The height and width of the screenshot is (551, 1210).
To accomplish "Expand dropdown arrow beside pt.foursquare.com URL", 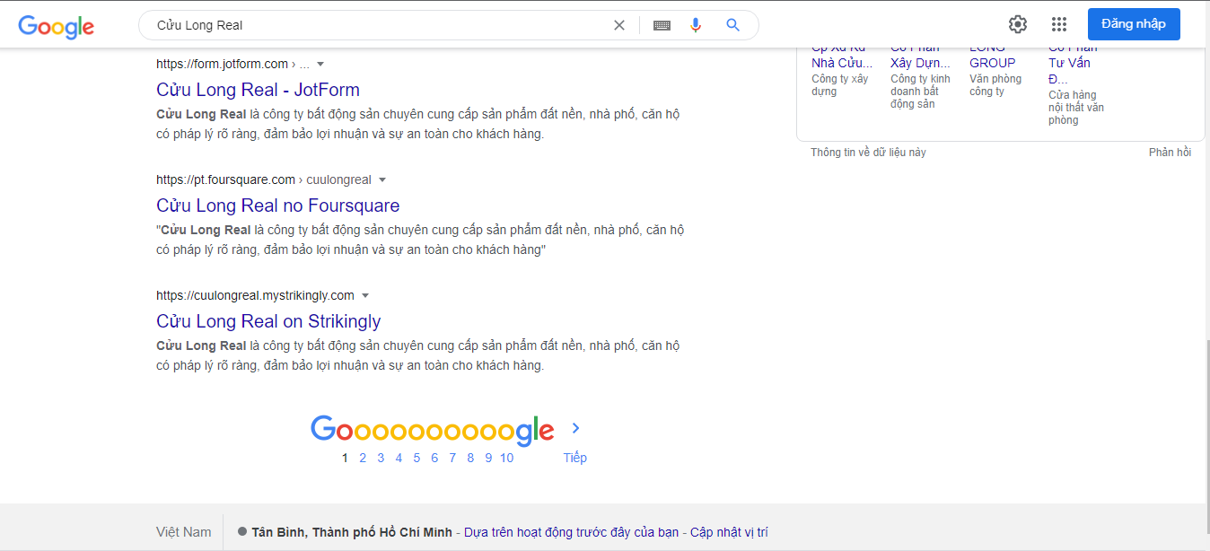I will click(x=382, y=179).
